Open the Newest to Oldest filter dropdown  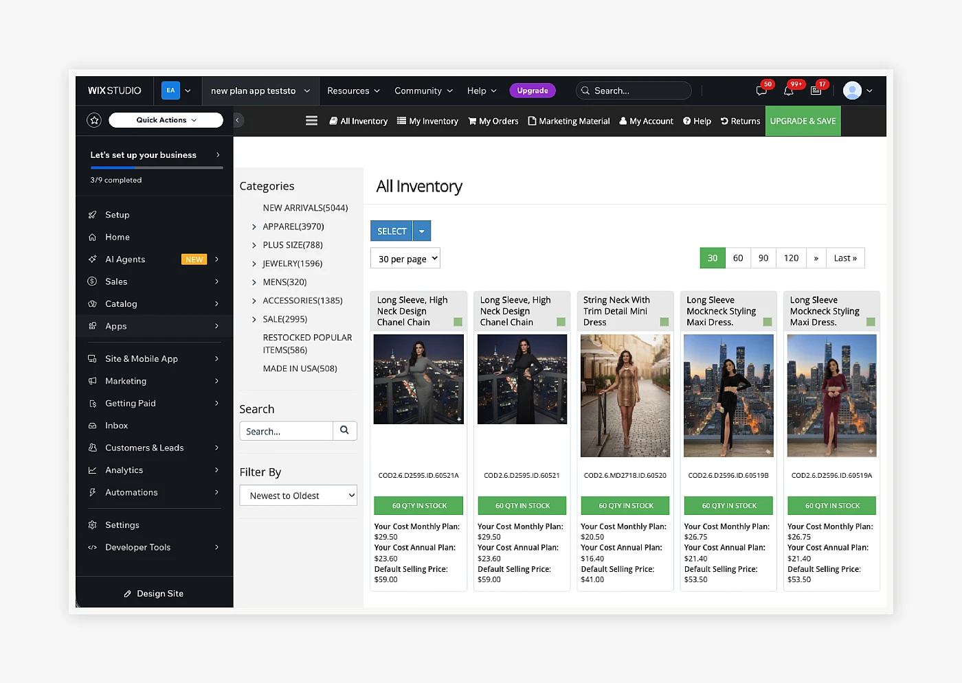[x=298, y=496]
